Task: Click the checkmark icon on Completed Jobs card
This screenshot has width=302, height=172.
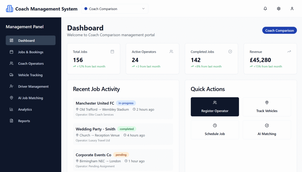Action: (x=230, y=52)
